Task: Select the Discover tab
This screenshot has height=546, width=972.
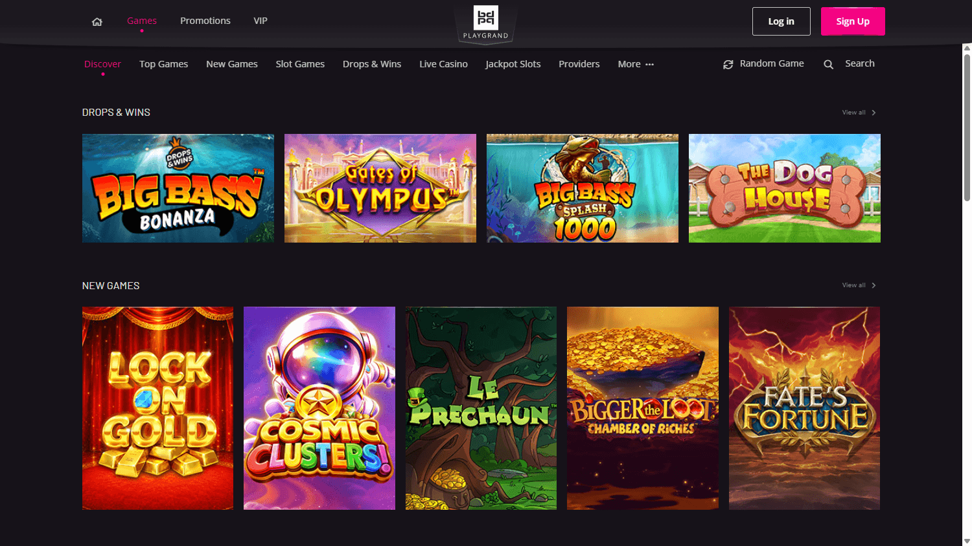Action: pyautogui.click(x=103, y=64)
